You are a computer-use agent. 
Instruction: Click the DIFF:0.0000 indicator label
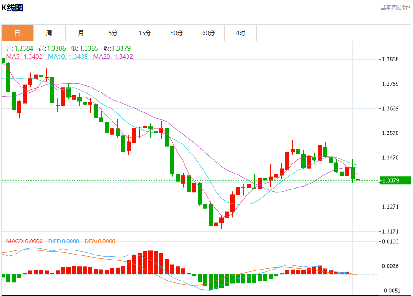click(x=64, y=241)
